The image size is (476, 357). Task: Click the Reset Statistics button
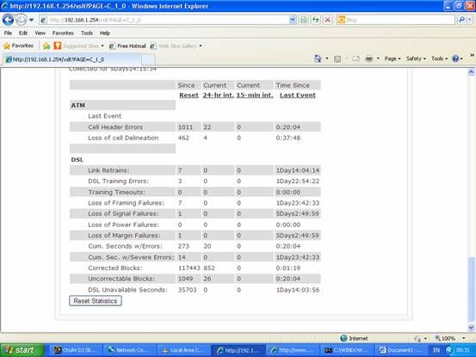96,301
